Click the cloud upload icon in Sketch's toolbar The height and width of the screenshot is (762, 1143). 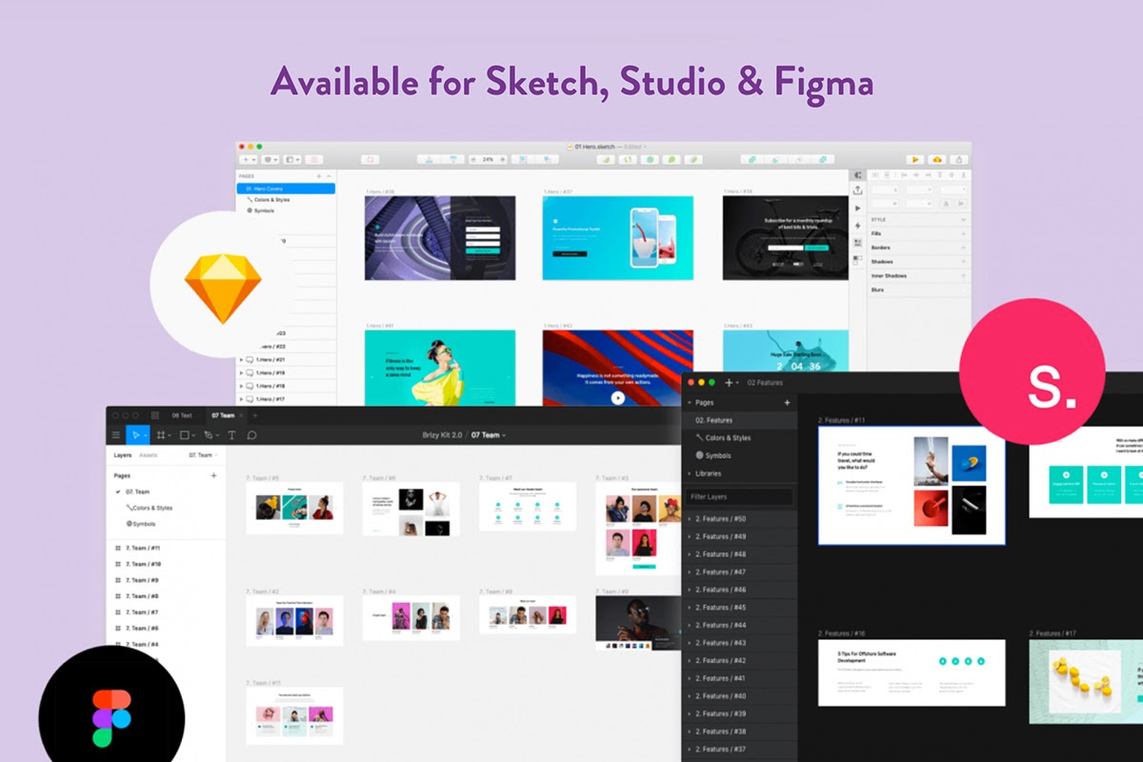(937, 159)
